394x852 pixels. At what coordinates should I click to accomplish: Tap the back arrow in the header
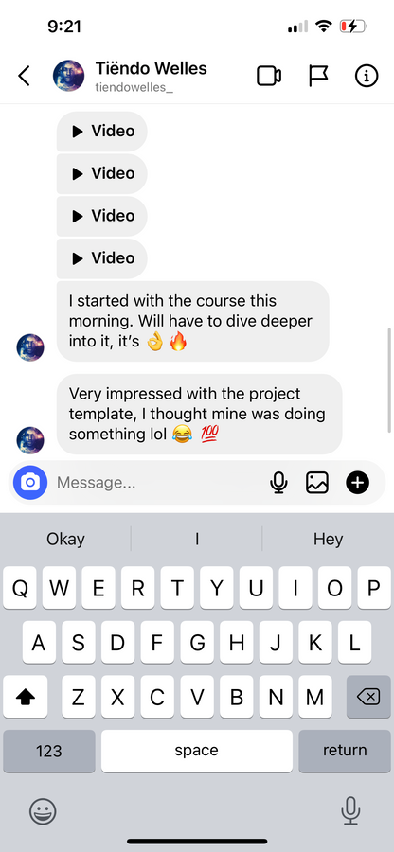(x=24, y=76)
